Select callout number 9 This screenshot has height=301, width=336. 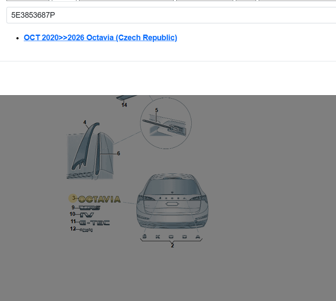[73, 208]
